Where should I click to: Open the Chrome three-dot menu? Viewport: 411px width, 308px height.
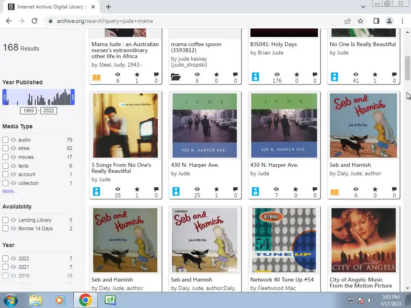click(x=402, y=21)
